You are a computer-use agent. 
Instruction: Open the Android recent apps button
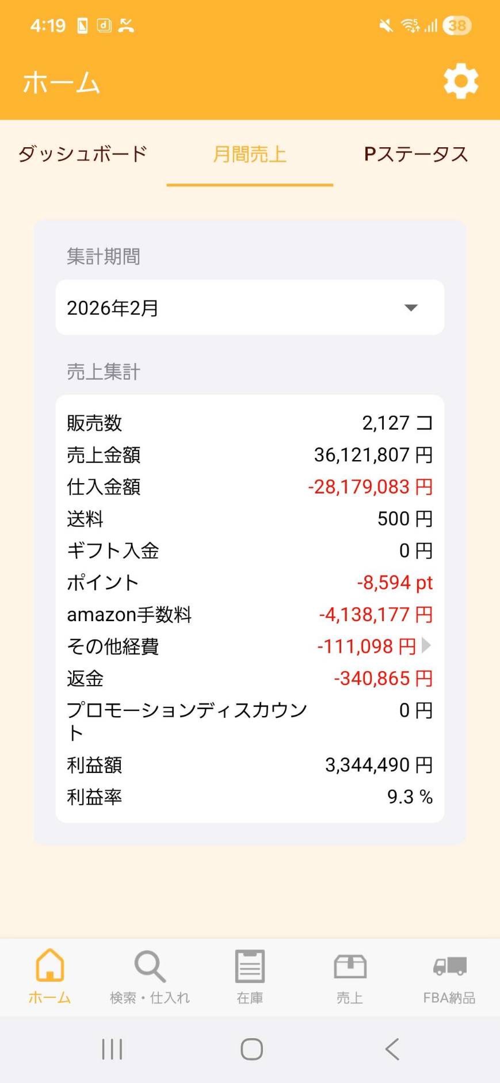(x=112, y=1049)
